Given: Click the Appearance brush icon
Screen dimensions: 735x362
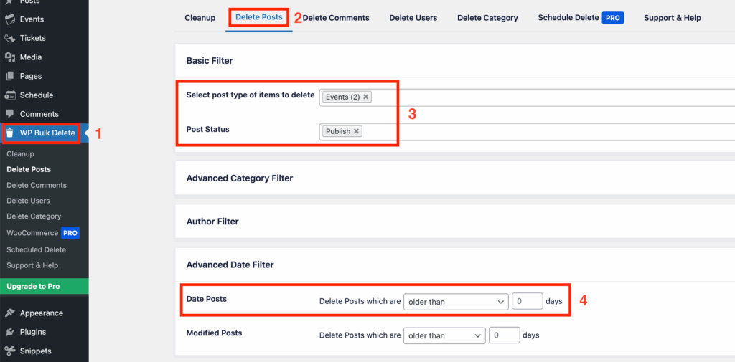Looking at the screenshot, I should pos(10,313).
